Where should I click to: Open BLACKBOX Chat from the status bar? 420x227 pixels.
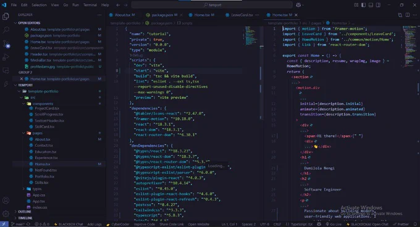[69, 224]
